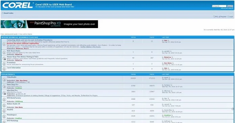Screen dimensions: 235x123
Task: Open the DVD Workshop forum
Action: point(12,121)
